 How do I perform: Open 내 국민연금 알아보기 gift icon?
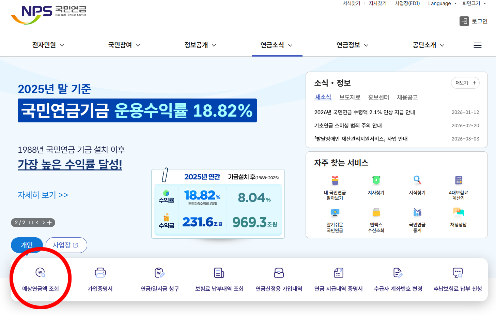[x=335, y=180]
